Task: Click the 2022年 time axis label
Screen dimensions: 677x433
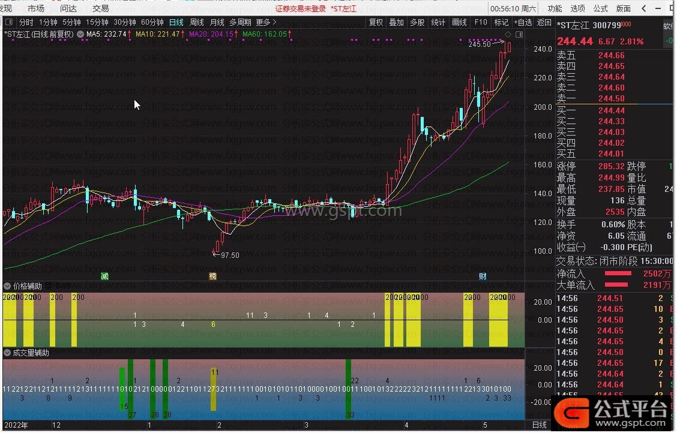Action: pos(16,425)
